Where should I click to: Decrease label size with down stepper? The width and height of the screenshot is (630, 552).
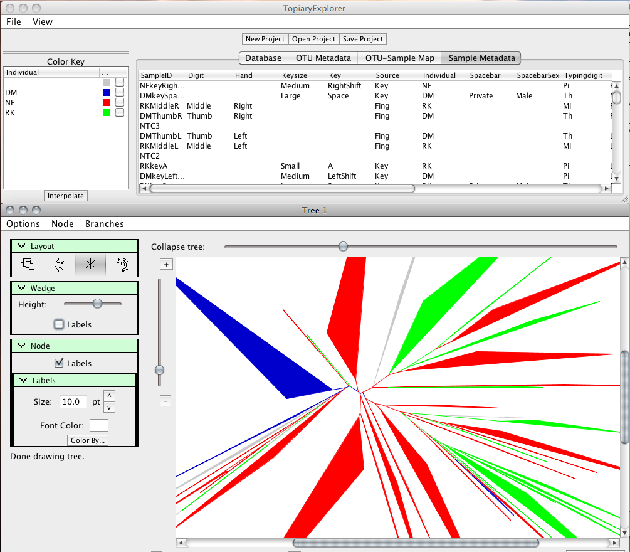pos(109,407)
